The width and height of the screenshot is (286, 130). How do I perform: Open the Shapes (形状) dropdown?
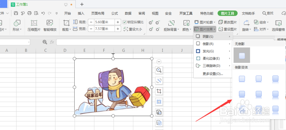click(17, 26)
